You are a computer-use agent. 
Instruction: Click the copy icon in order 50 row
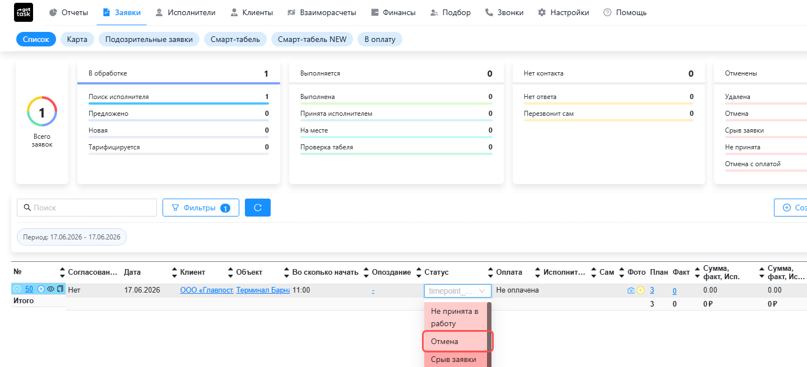(60, 289)
